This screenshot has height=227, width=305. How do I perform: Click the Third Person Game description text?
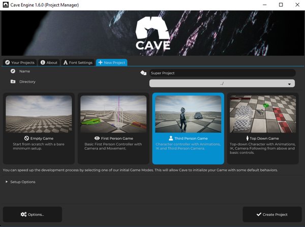click(188, 146)
